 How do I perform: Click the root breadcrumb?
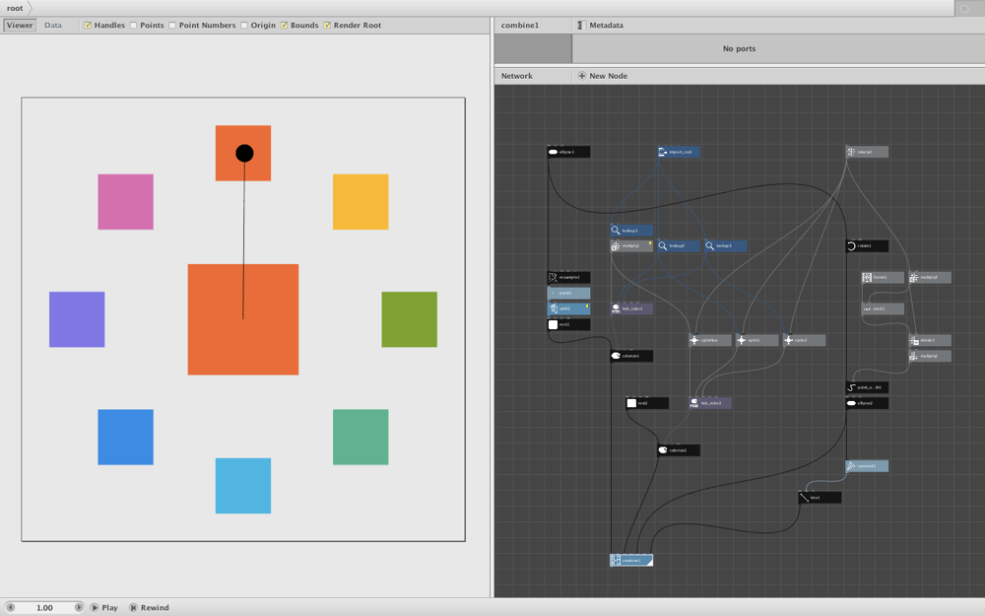pyautogui.click(x=15, y=8)
